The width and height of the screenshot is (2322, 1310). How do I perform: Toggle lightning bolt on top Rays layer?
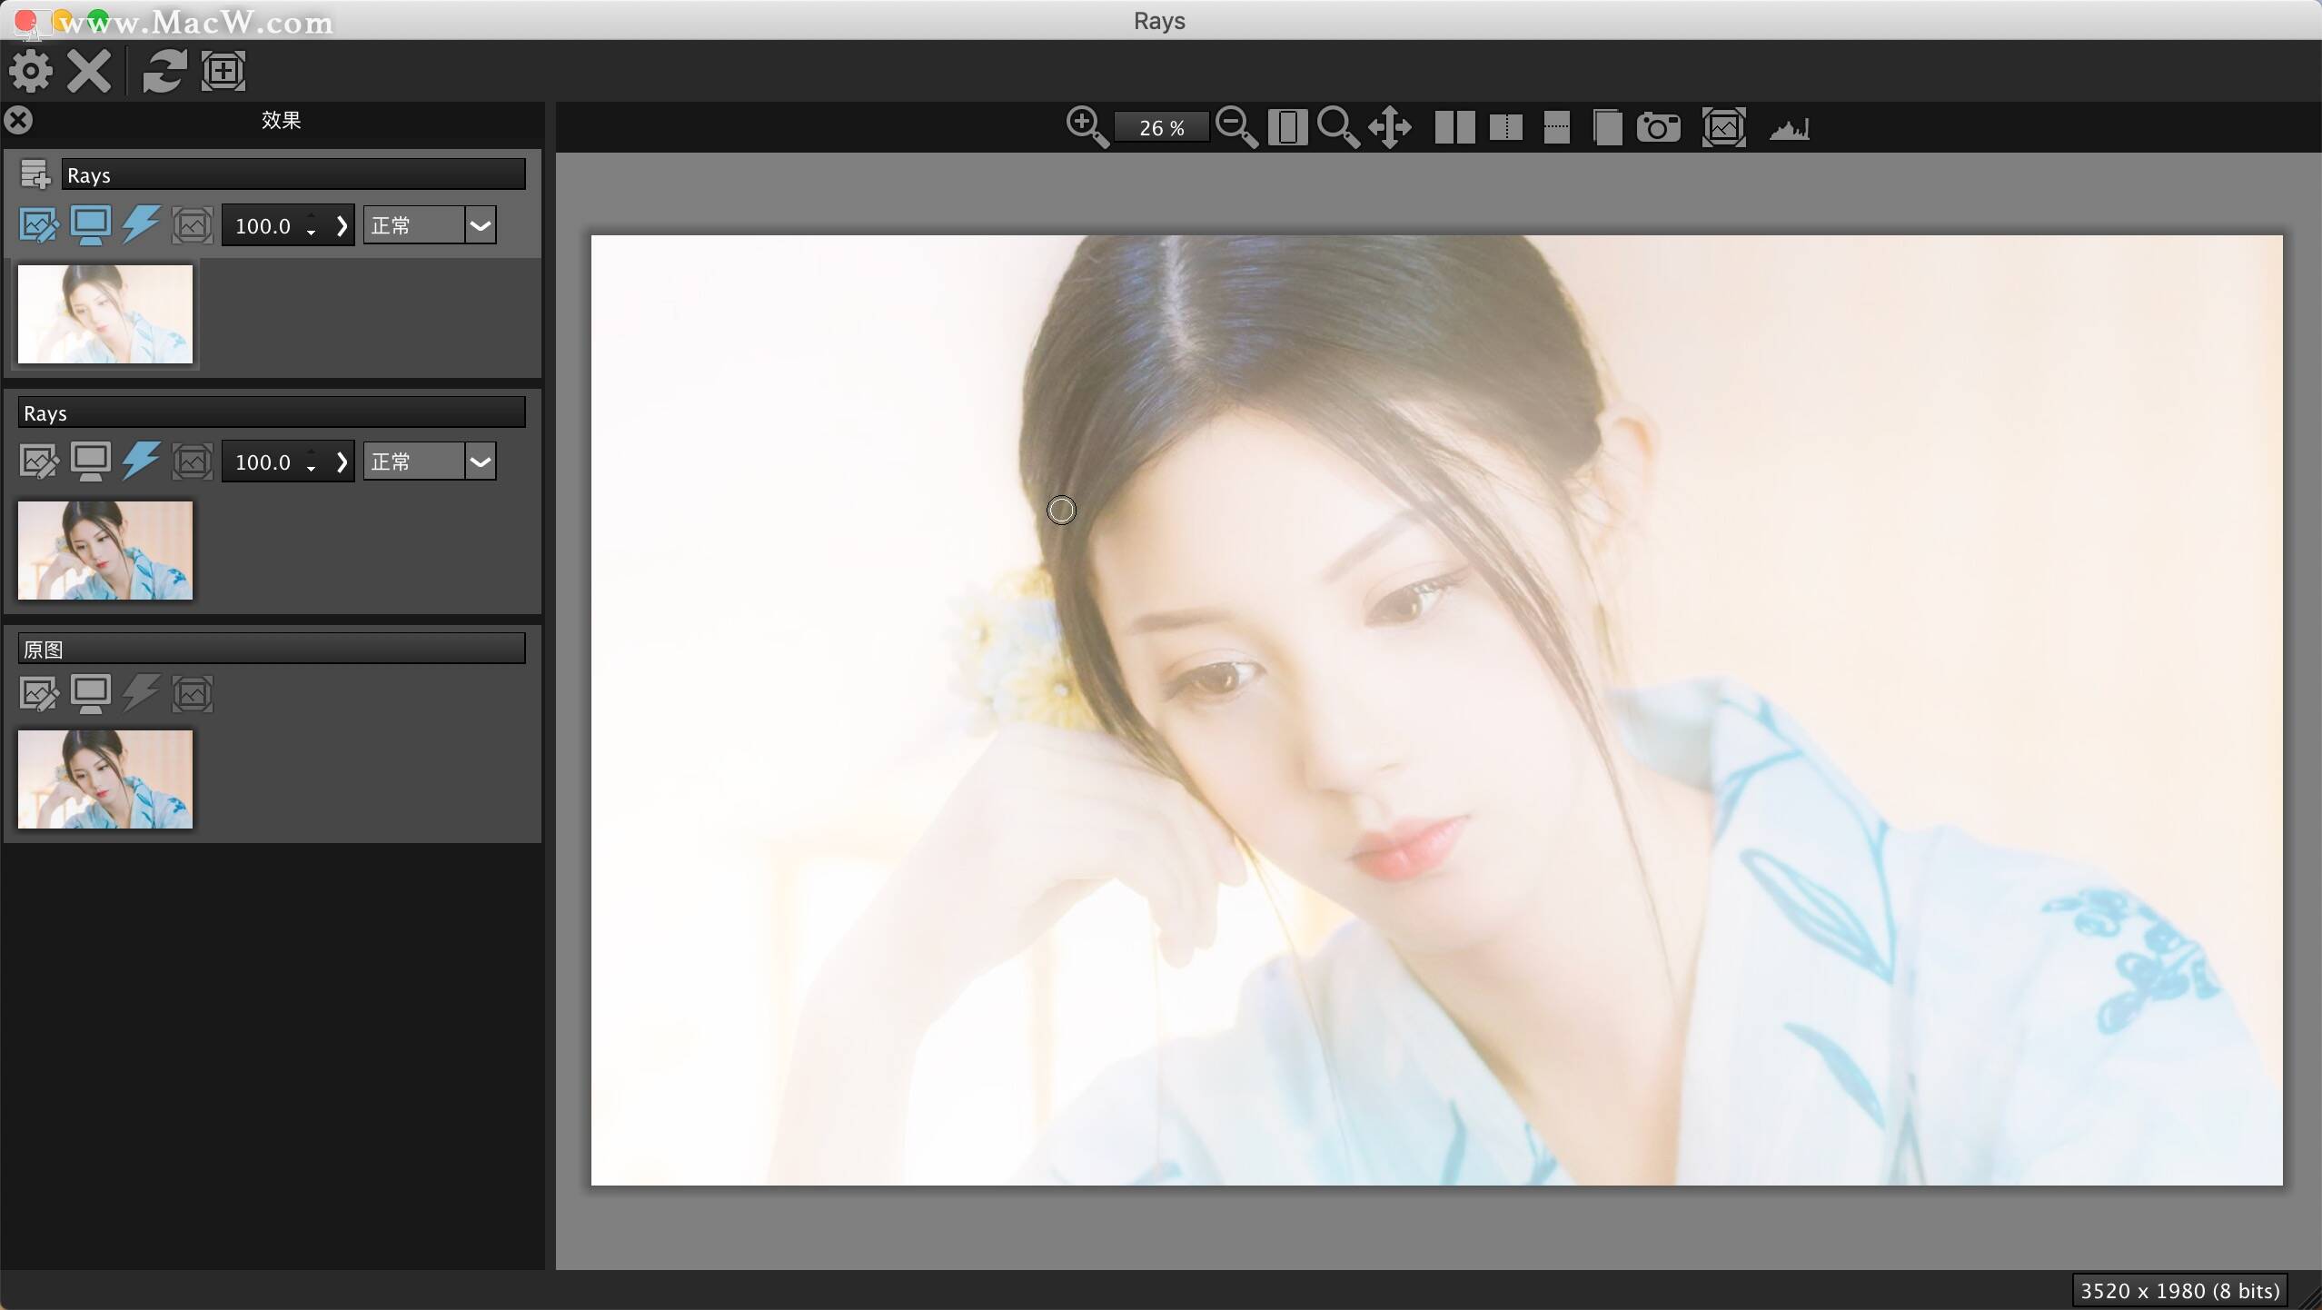tap(141, 224)
